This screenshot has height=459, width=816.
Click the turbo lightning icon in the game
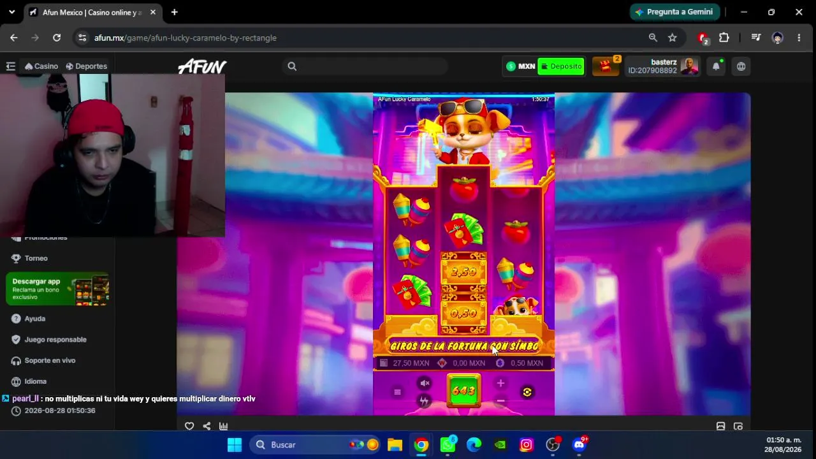click(x=425, y=400)
